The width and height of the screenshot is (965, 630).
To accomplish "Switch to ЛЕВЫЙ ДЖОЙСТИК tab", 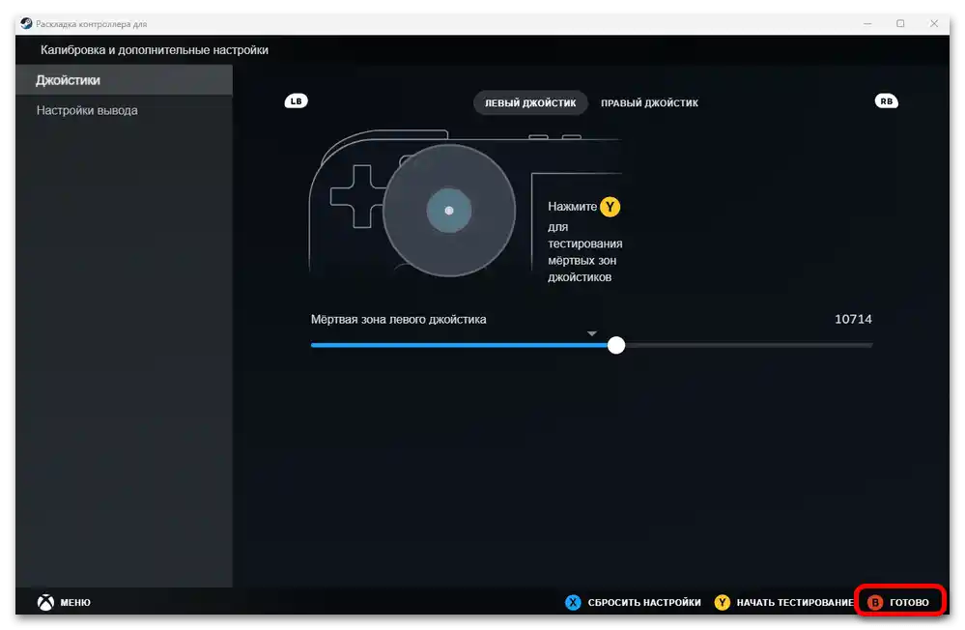I will [530, 102].
